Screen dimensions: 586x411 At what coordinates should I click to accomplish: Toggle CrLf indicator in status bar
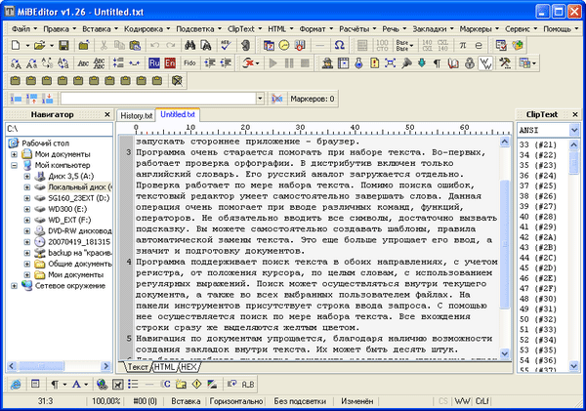click(481, 401)
